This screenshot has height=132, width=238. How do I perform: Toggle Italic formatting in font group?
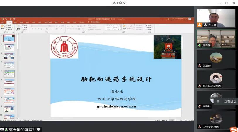35,29
